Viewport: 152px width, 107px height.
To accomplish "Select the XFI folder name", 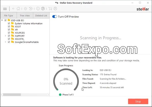I will [16, 30].
